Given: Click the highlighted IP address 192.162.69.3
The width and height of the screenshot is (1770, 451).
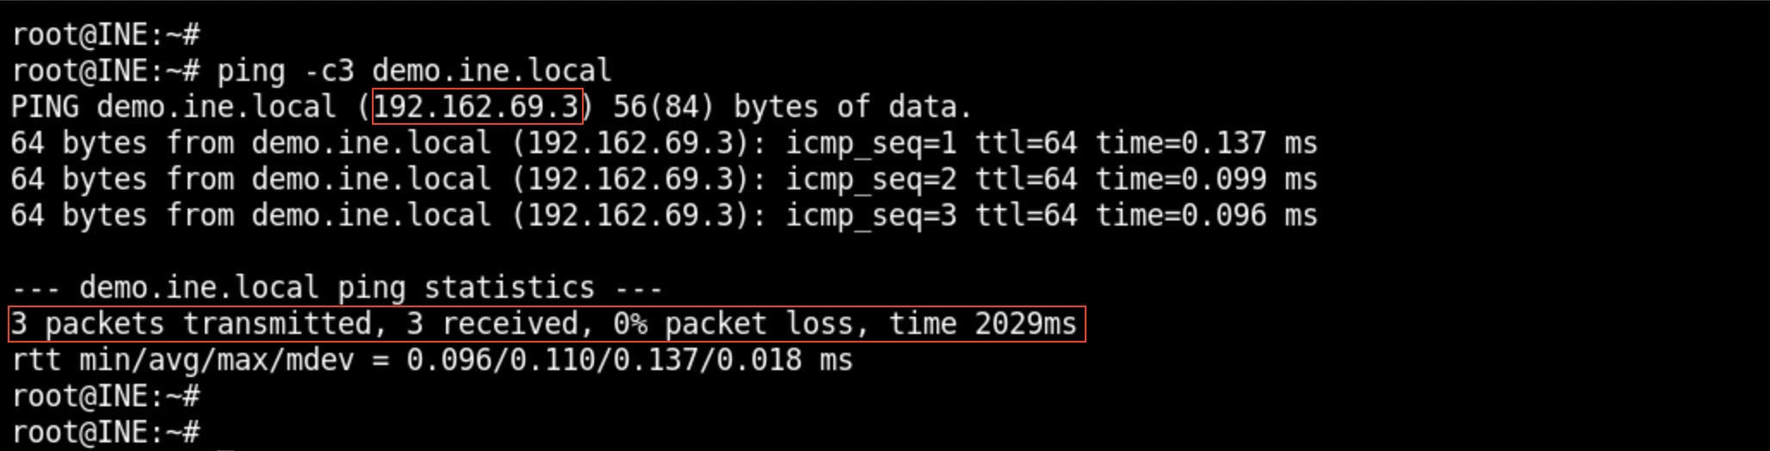Looking at the screenshot, I should (x=477, y=107).
